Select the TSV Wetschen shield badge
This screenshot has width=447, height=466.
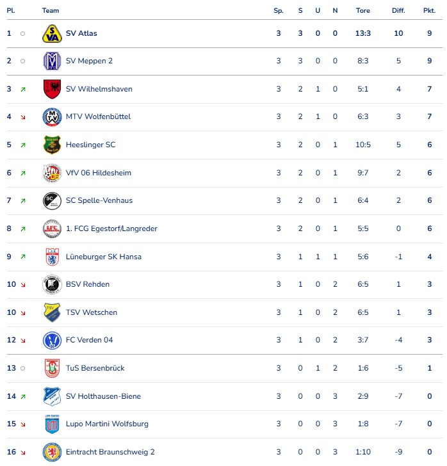coord(52,312)
